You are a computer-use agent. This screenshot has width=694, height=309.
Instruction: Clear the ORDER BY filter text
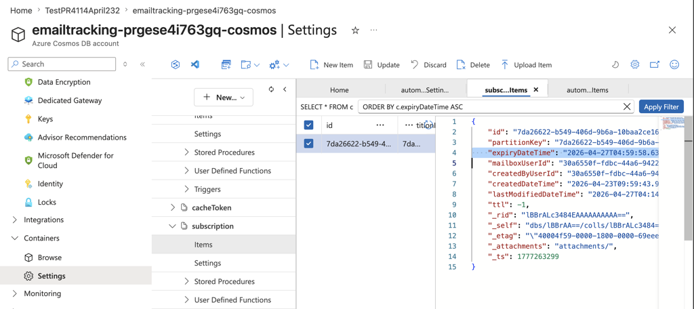click(627, 106)
